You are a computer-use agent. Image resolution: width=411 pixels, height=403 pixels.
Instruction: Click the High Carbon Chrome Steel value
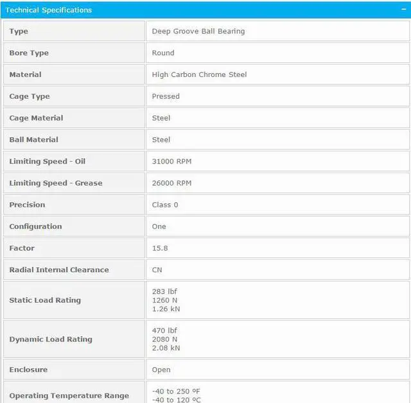click(199, 75)
